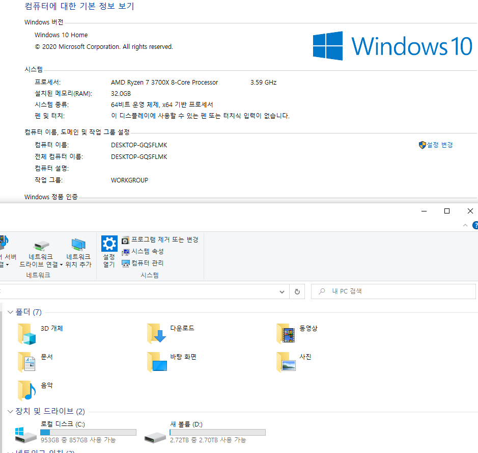Maximize the 내 PC explorer window
Image resolution: width=478 pixels, height=453 pixels.
pos(447,211)
